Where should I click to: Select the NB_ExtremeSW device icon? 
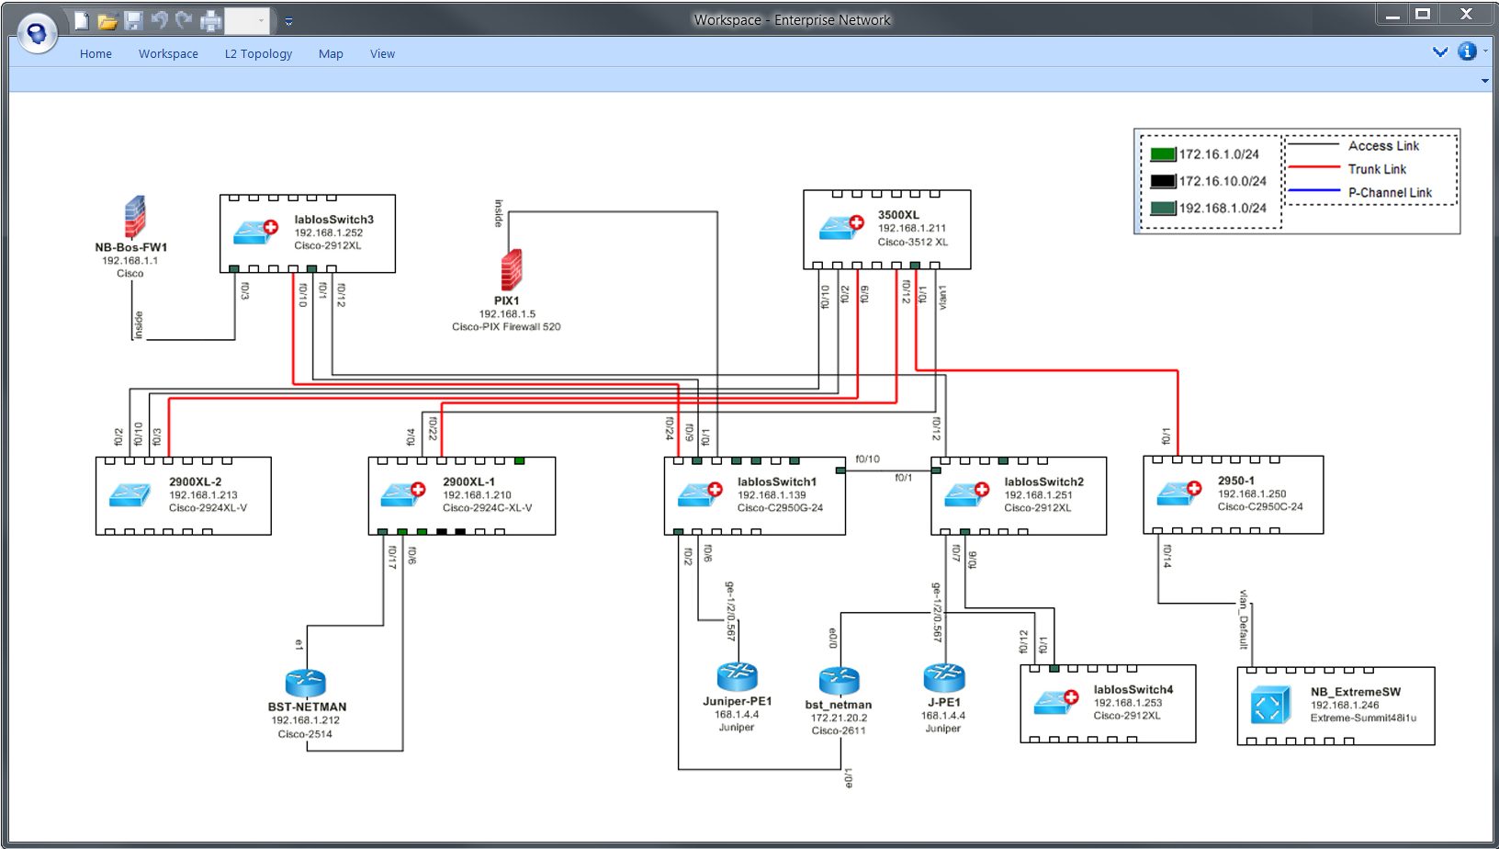[1271, 707]
